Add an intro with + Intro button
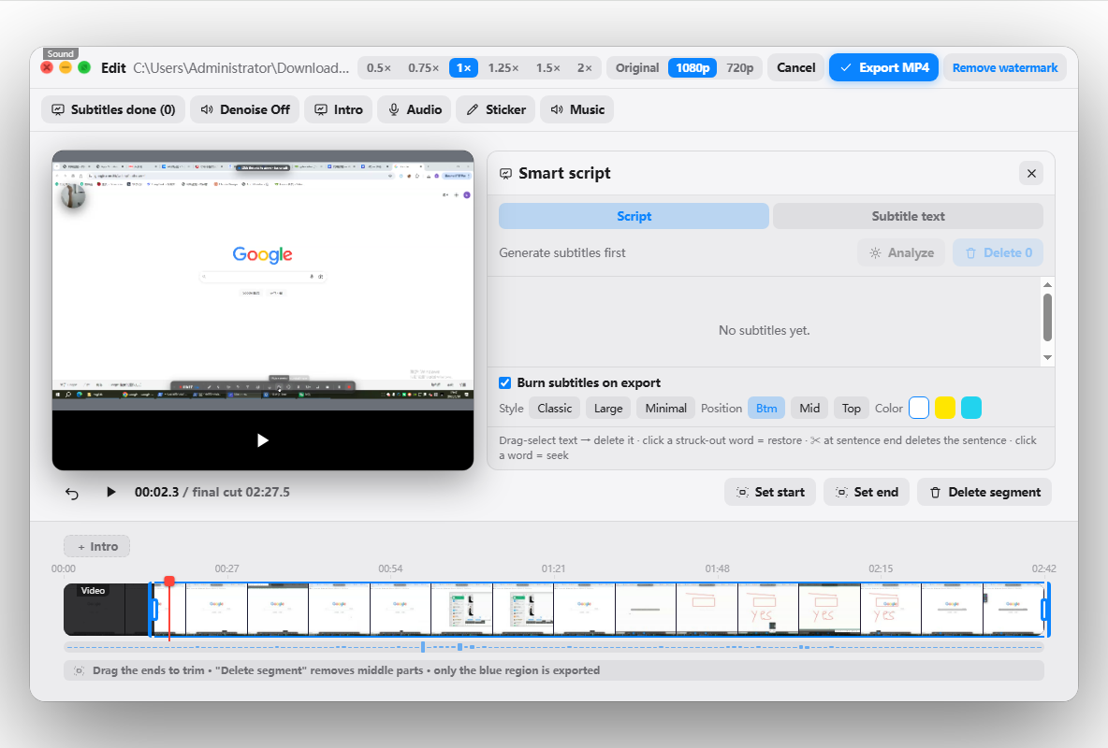The height and width of the screenshot is (748, 1108). (x=96, y=547)
